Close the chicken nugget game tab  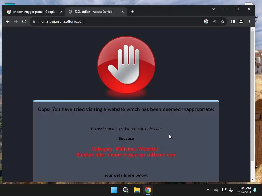(61, 12)
